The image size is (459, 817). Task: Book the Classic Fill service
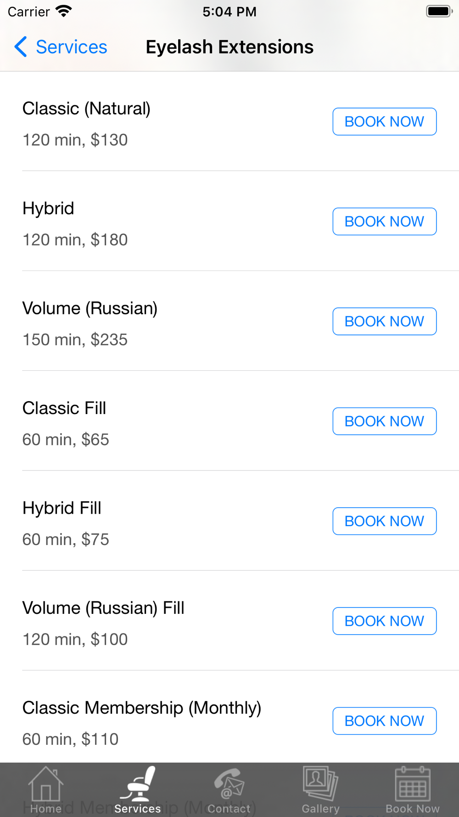pos(385,421)
